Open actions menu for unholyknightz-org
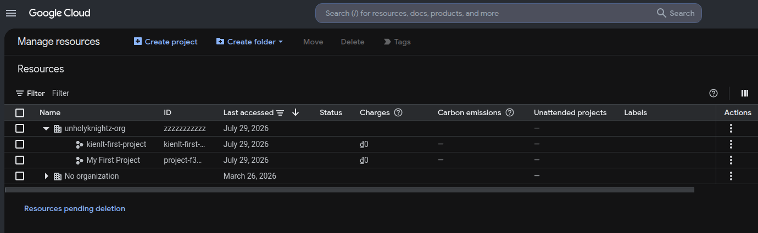Screen dimensions: 758x233 [731, 128]
